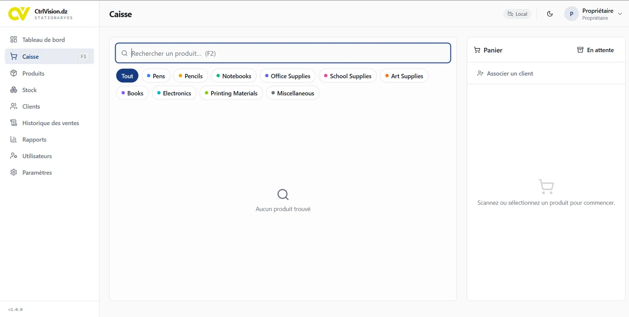Select the Art Supplies category chip
Image resolution: width=629 pixels, height=317 pixels.
(404, 76)
